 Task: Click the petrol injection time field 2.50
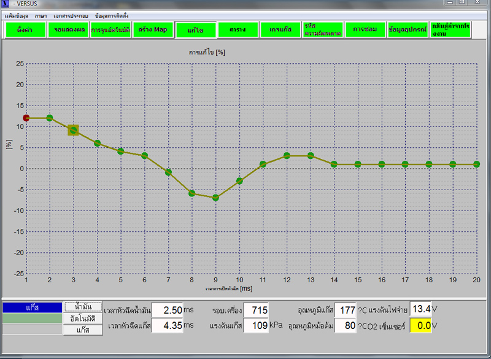(167, 310)
